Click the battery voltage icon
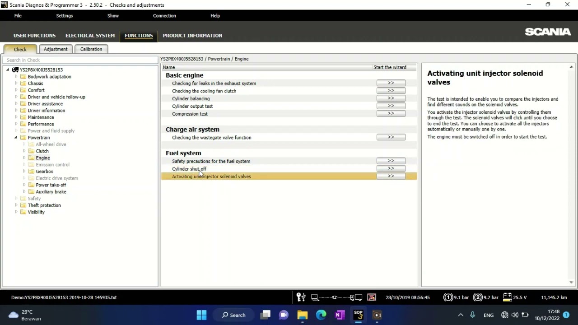The height and width of the screenshot is (325, 578). pos(507,297)
